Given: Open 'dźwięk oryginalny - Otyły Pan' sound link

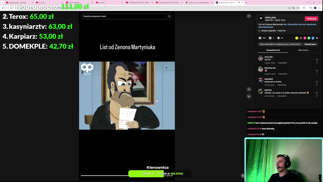Looking at the screenshot, I should tap(274, 31).
